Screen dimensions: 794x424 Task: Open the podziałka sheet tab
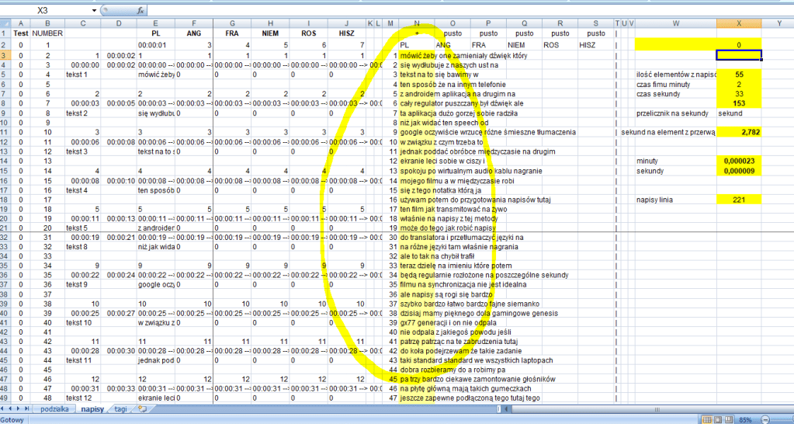coord(57,408)
